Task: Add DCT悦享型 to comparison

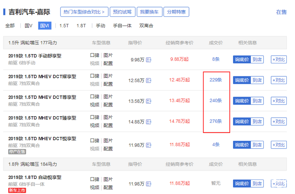Action: click(279, 145)
